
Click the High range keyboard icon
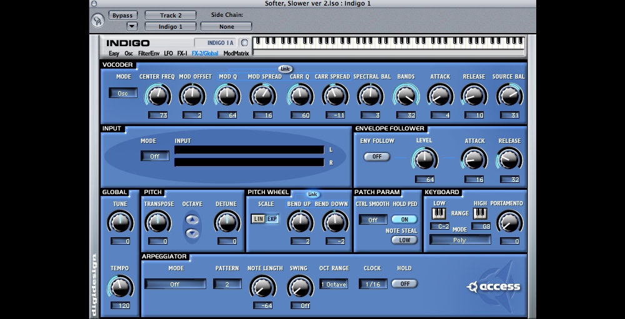click(x=480, y=214)
